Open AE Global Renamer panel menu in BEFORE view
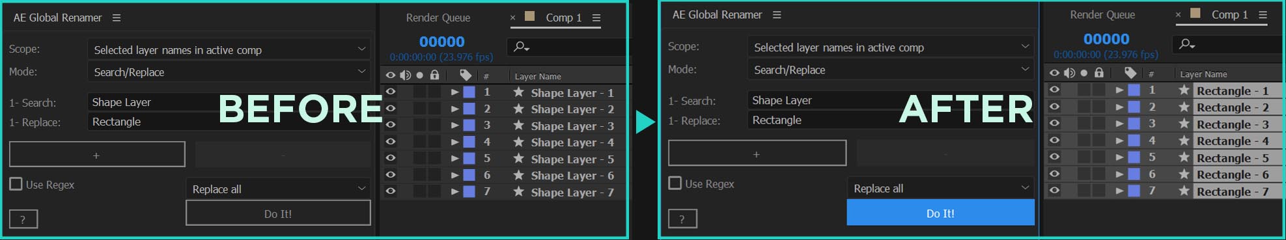 [x=117, y=18]
